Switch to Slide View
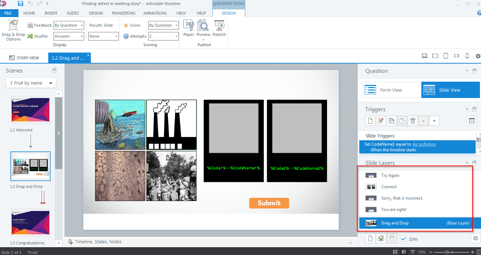This screenshot has height=255, width=481. pyautogui.click(x=450, y=90)
